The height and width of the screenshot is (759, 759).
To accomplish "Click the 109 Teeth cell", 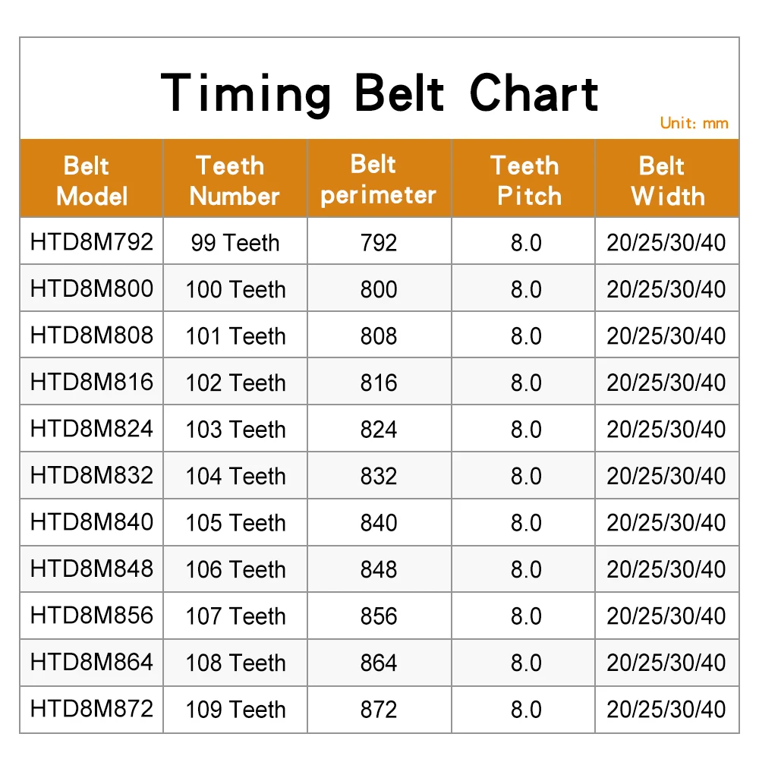I will (x=235, y=710).
